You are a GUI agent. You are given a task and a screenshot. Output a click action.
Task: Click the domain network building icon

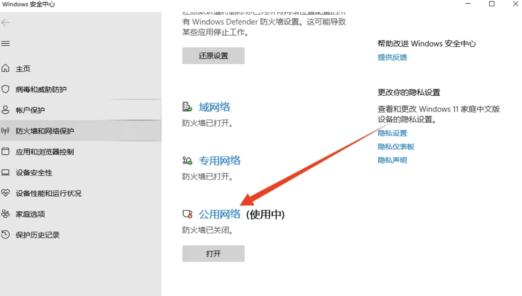click(x=187, y=107)
